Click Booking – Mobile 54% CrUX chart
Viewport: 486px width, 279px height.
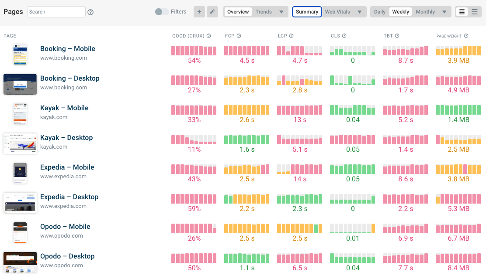(194, 51)
